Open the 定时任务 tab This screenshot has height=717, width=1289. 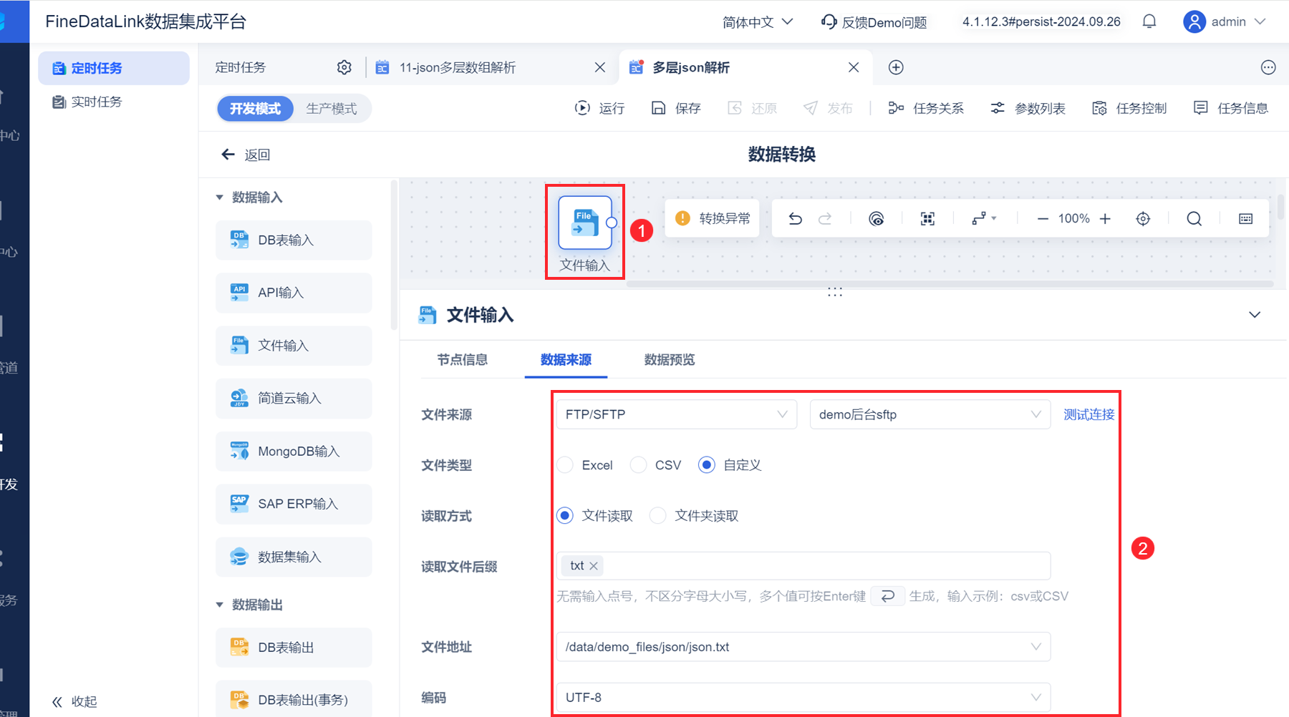click(241, 67)
